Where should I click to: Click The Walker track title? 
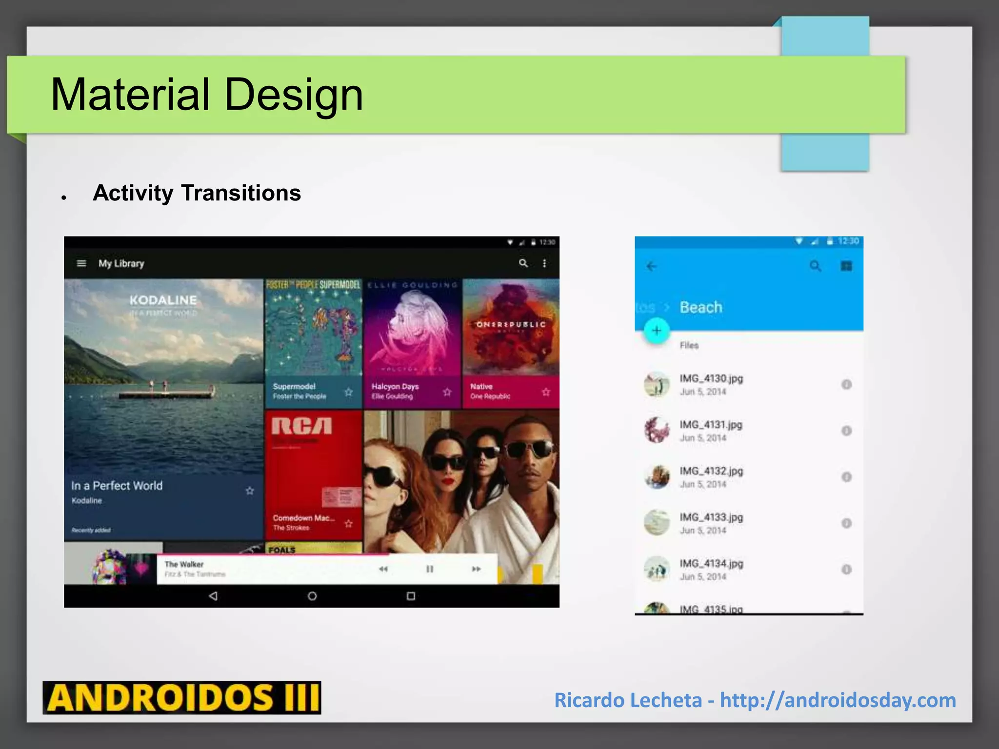pos(184,564)
